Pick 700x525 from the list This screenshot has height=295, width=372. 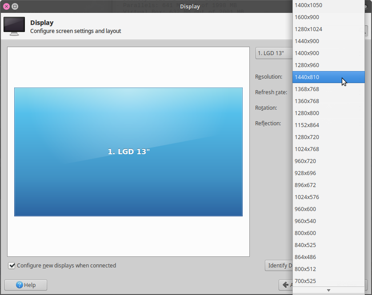coord(328,281)
